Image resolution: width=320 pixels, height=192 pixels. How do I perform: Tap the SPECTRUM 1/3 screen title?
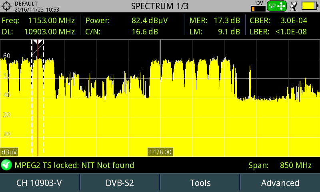coord(160,6)
